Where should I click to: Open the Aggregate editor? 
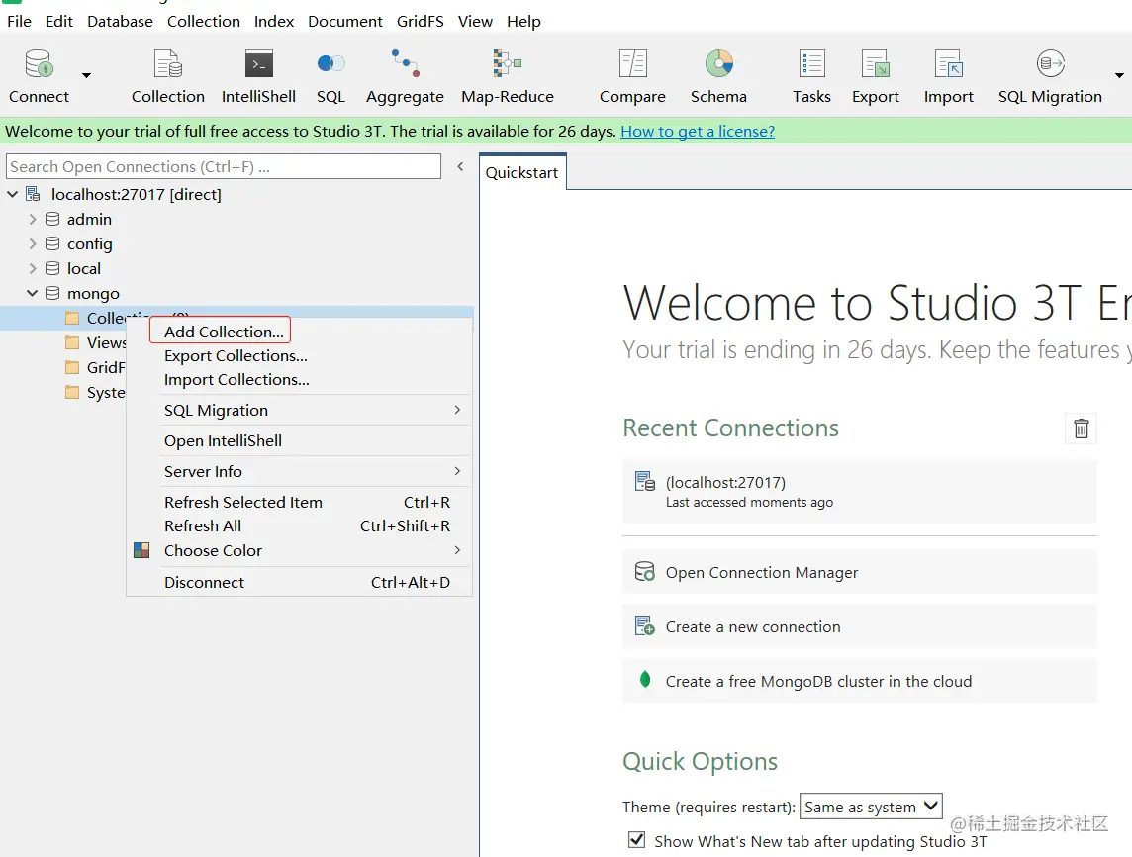[x=405, y=76]
